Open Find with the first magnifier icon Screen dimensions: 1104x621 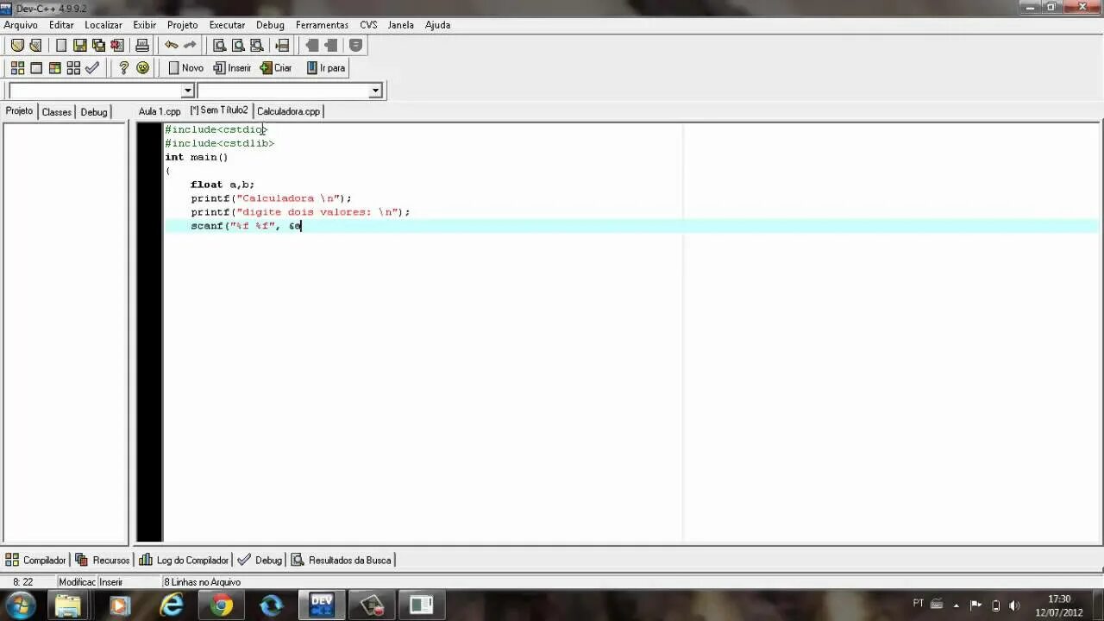coord(219,46)
